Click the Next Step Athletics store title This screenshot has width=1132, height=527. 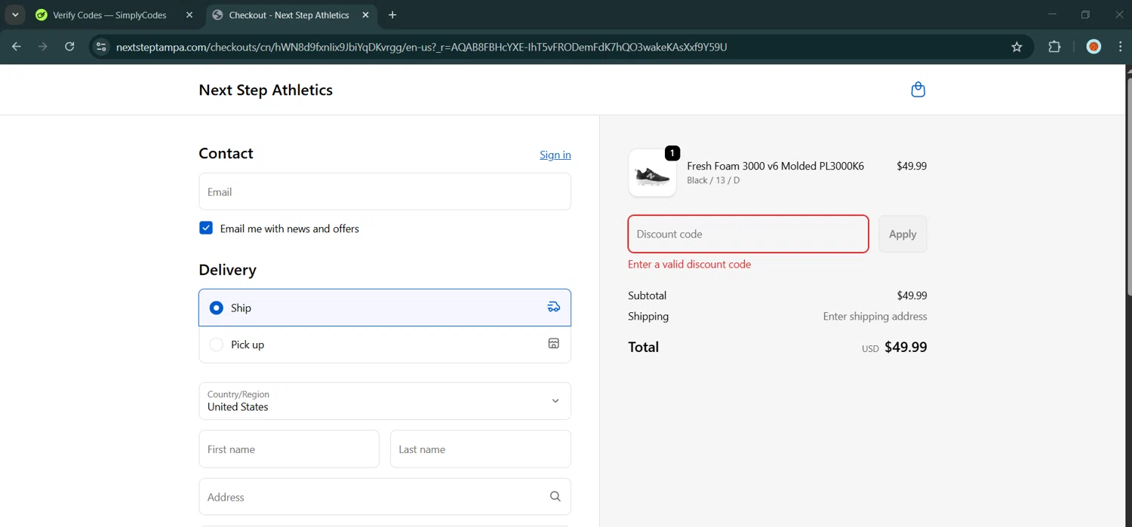266,90
